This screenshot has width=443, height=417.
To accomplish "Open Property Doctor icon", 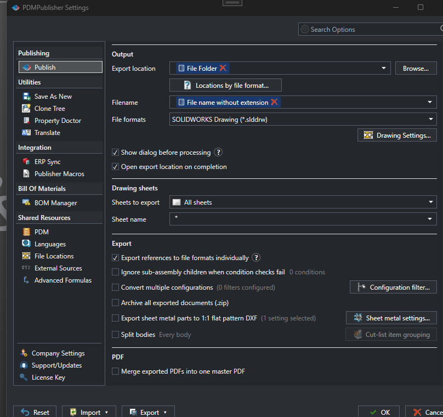I will [x=26, y=120].
